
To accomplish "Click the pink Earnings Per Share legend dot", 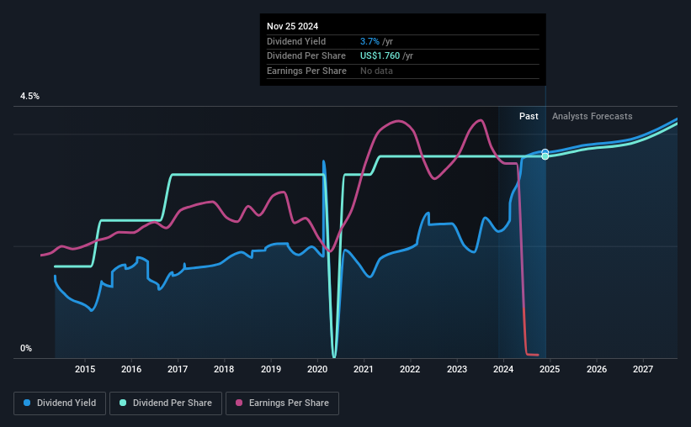I will click(x=239, y=403).
